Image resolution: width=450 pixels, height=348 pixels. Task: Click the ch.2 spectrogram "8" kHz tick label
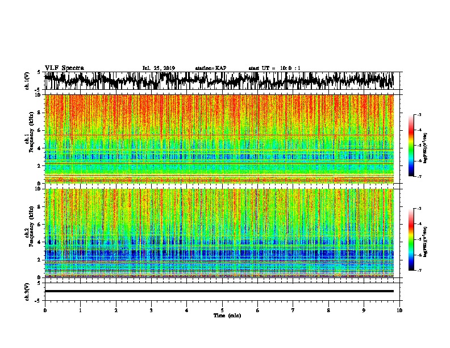click(x=40, y=207)
